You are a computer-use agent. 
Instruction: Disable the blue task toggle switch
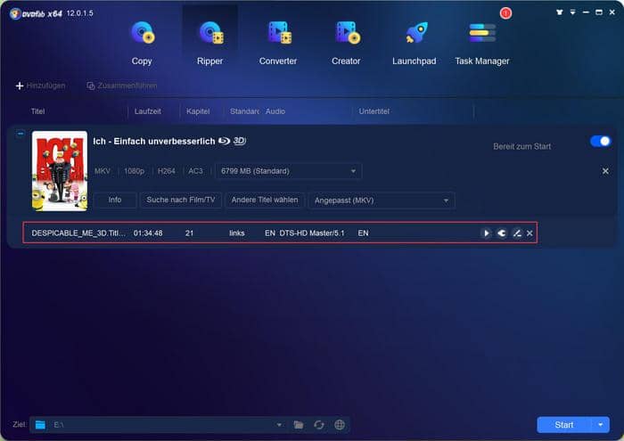click(600, 142)
